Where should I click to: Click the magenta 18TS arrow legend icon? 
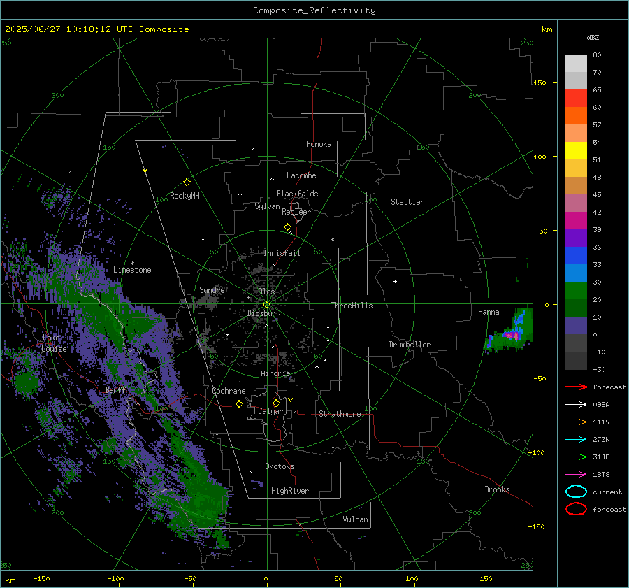576,475
